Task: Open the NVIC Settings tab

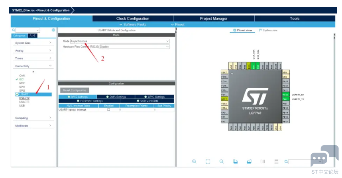Action: click(78, 97)
